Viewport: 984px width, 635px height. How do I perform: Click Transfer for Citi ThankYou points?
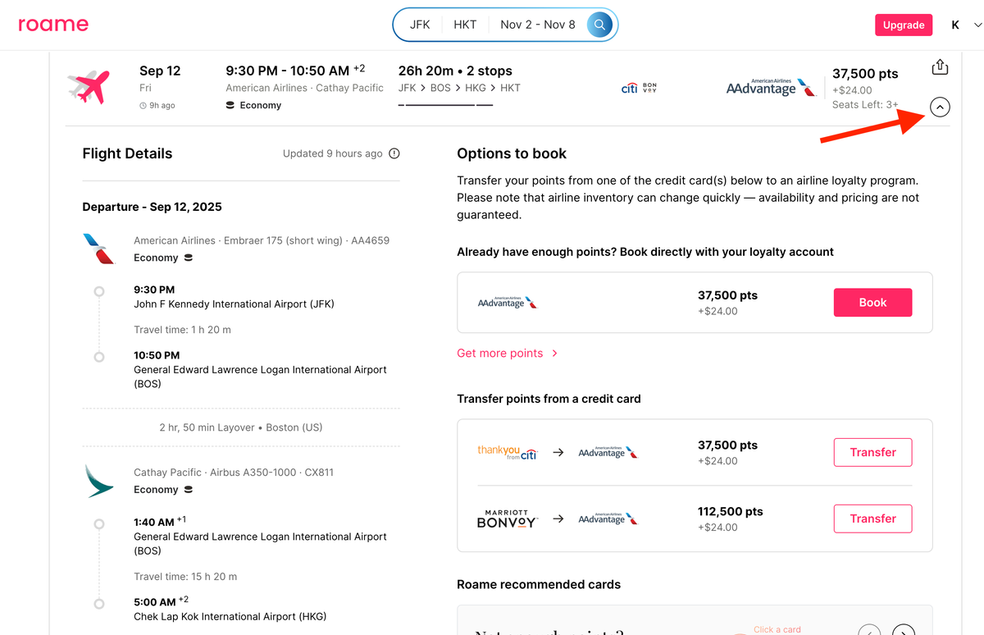point(872,452)
